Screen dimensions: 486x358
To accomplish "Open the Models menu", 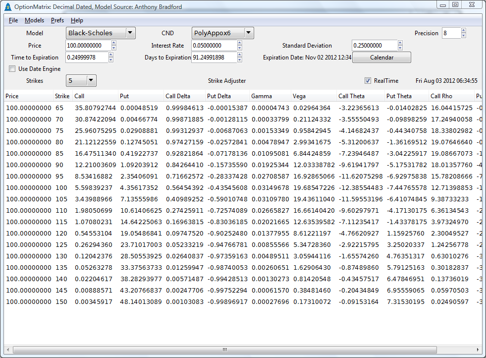I will [34, 20].
